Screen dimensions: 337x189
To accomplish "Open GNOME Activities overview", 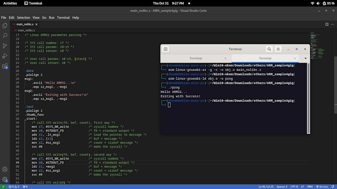I will (x=10, y=3).
